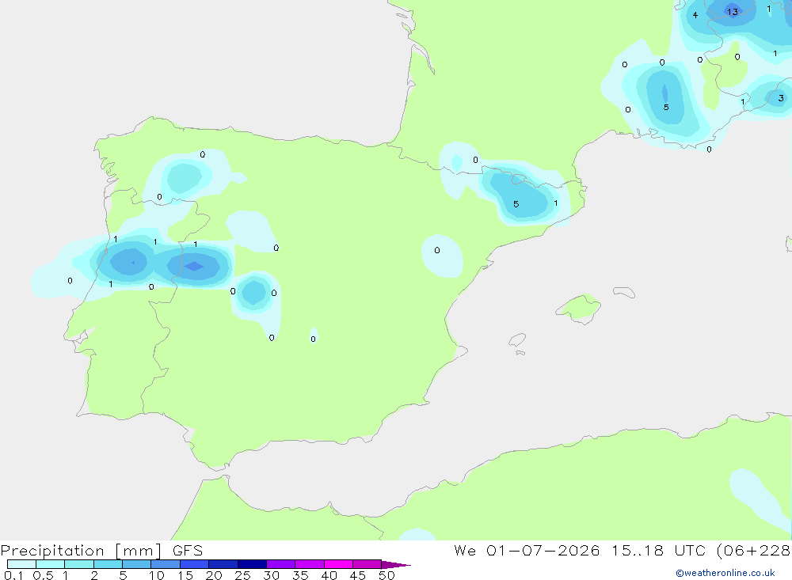
Task: Click the 5–10 mm legend swatch
Action: click(137, 564)
